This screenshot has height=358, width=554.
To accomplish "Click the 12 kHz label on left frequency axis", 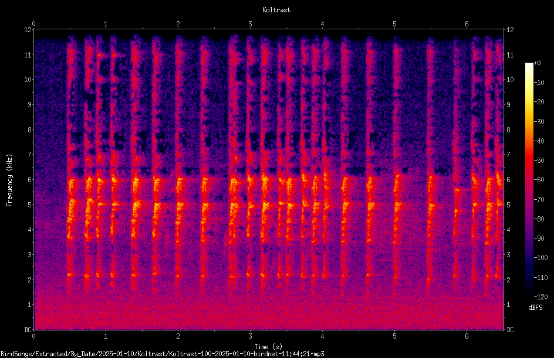I will 28,30.
